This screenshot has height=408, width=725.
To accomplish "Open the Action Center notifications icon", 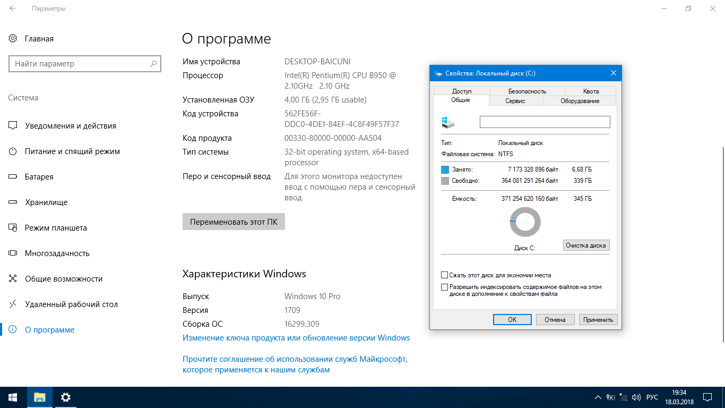I will 707,397.
